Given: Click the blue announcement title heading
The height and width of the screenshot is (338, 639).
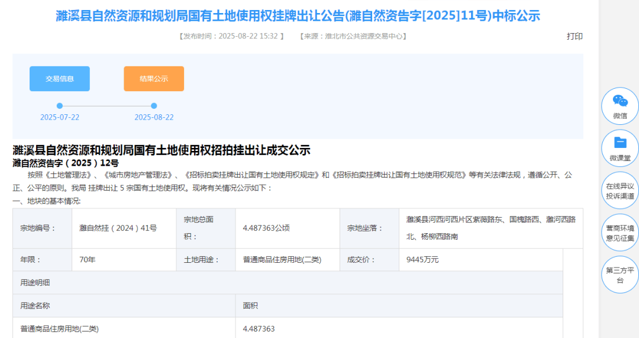Looking at the screenshot, I should pos(298,16).
